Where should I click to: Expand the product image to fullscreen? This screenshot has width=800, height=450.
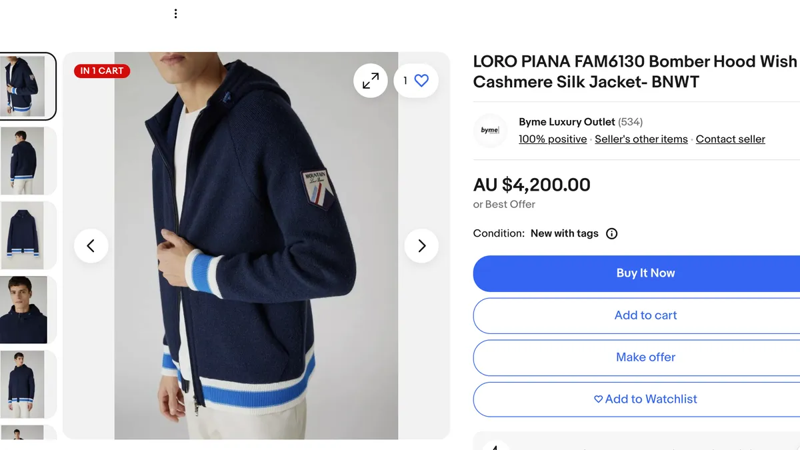[x=370, y=81]
